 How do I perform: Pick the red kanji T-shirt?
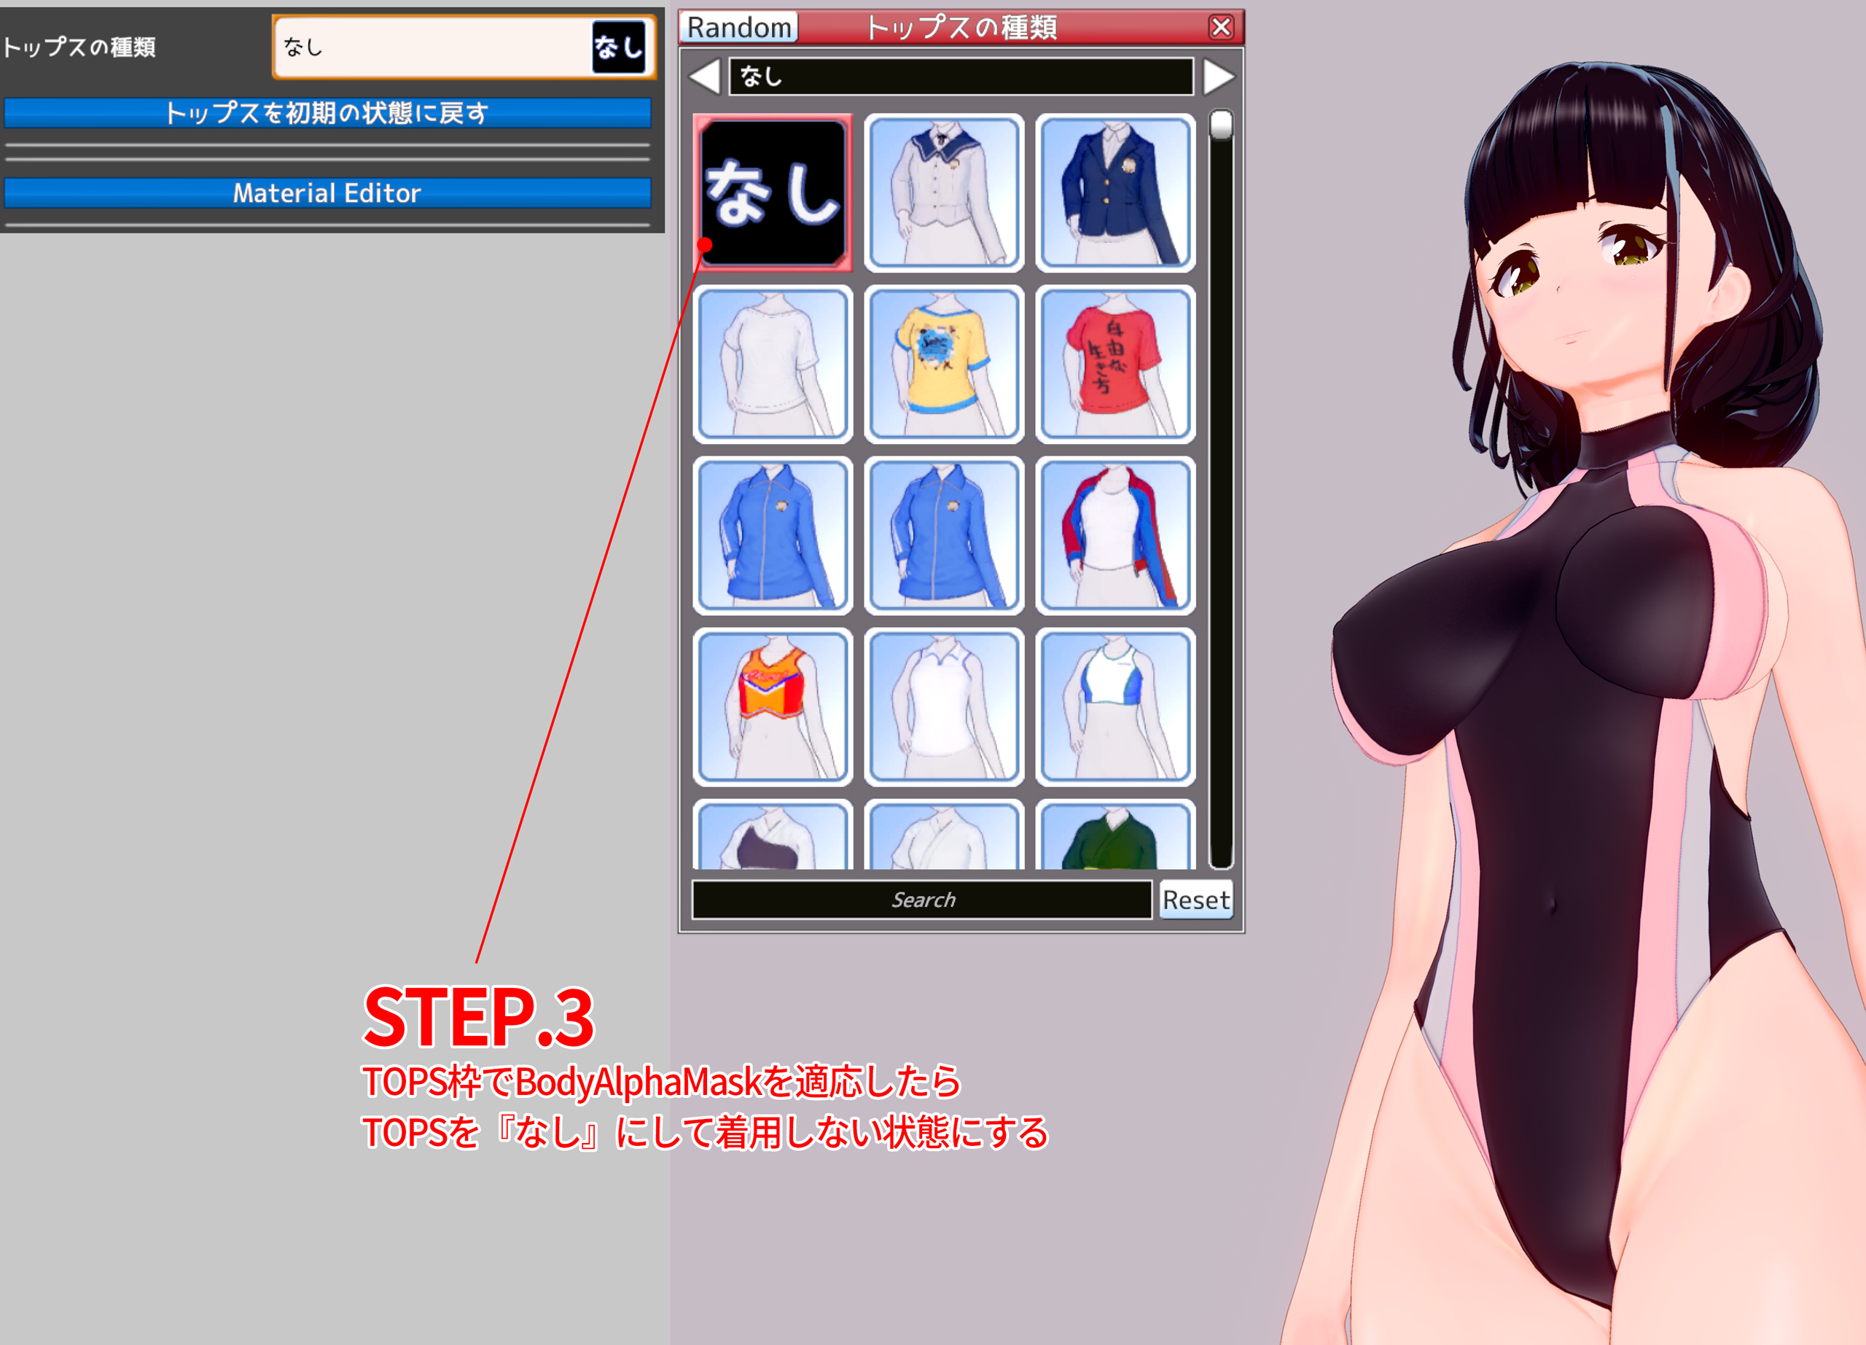point(1114,364)
